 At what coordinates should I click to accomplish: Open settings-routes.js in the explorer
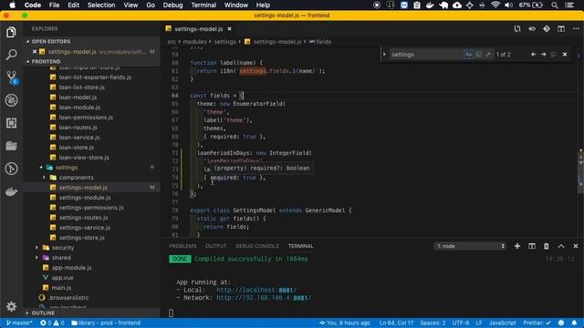(83, 217)
